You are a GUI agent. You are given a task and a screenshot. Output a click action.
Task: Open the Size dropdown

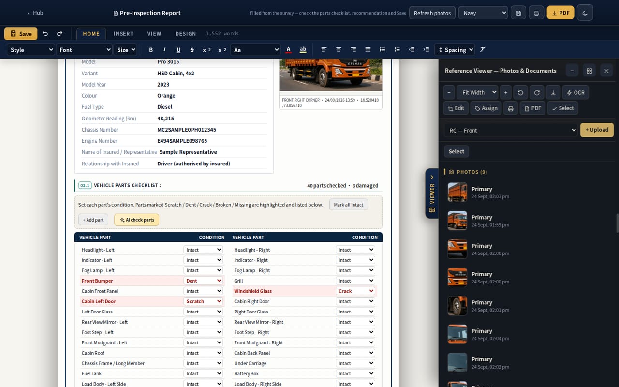click(x=126, y=50)
